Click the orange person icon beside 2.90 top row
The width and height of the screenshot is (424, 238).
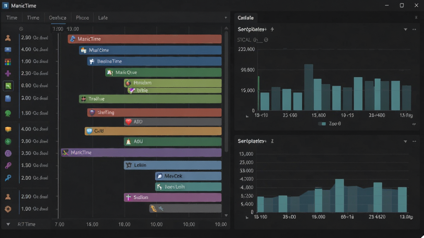point(8,38)
